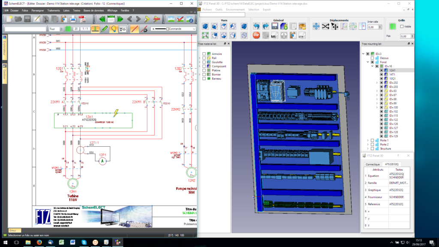Toggle the light bulb icon in SchemELECT
The height and width of the screenshot is (247, 439).
point(113,29)
